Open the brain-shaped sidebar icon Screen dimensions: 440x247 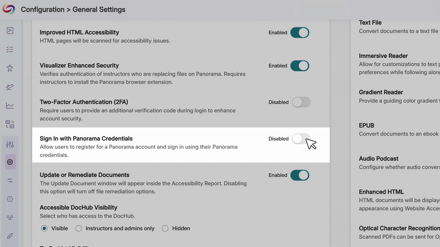coord(10,199)
